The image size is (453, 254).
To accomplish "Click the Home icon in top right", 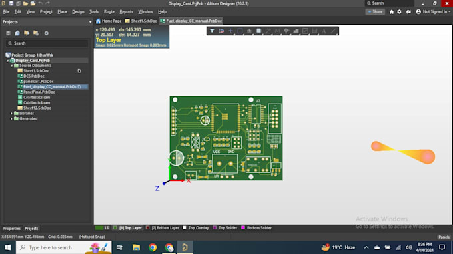I will click(392, 12).
